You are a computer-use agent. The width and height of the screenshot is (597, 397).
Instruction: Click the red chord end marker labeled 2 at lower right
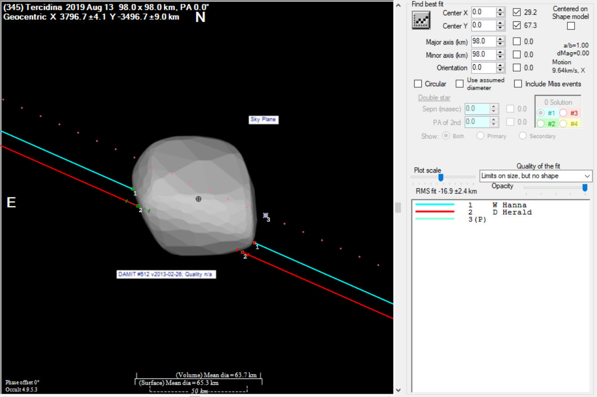tap(243, 252)
